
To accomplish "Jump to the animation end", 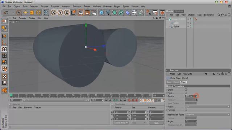I will tap(125, 100).
